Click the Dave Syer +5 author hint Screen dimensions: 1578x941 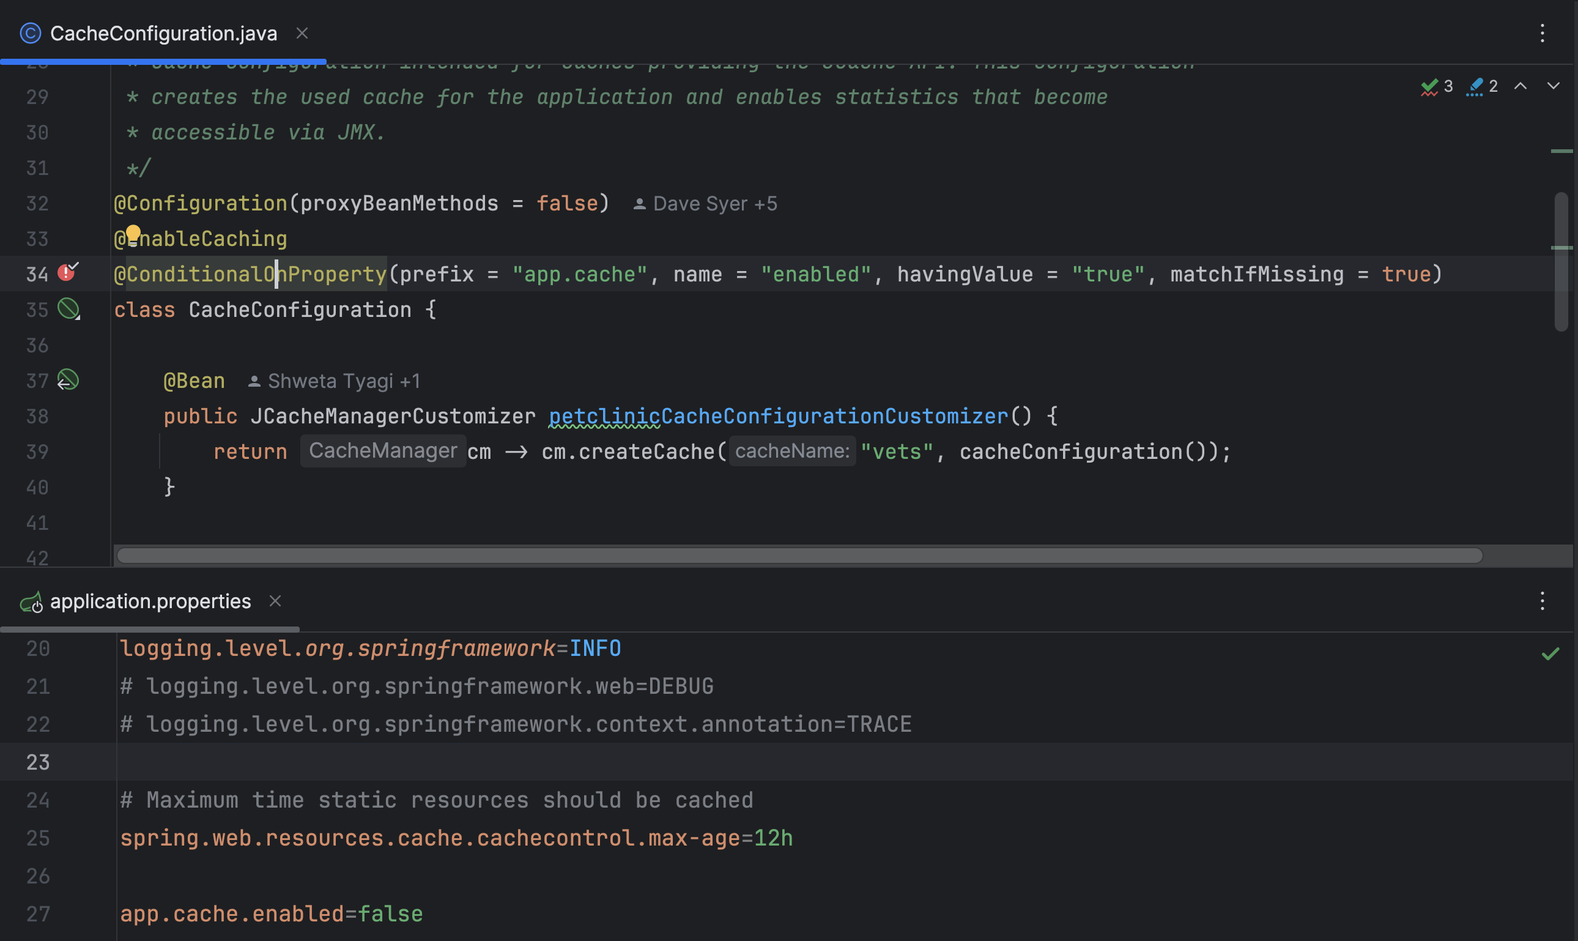[705, 204]
